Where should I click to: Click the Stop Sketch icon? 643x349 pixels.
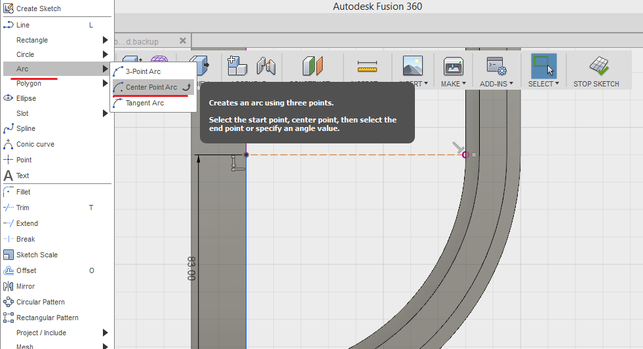click(598, 66)
